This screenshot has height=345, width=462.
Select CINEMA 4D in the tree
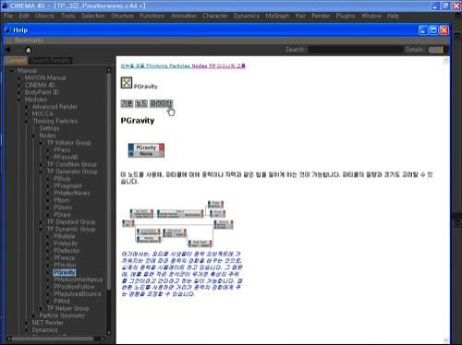40,85
